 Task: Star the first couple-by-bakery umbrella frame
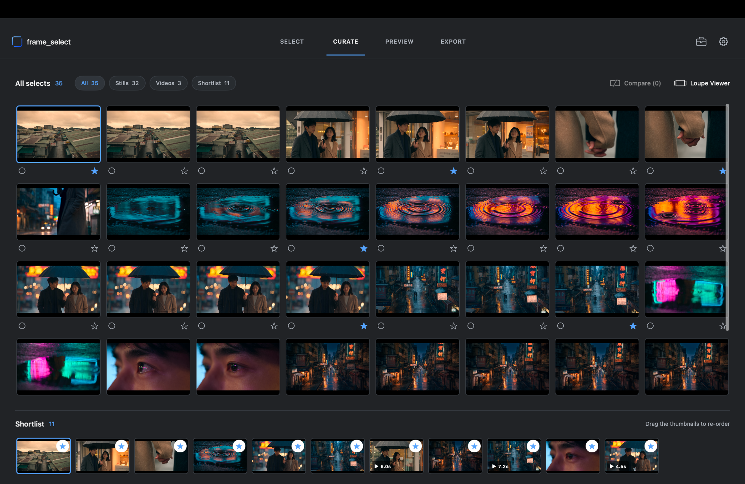pyautogui.click(x=364, y=171)
